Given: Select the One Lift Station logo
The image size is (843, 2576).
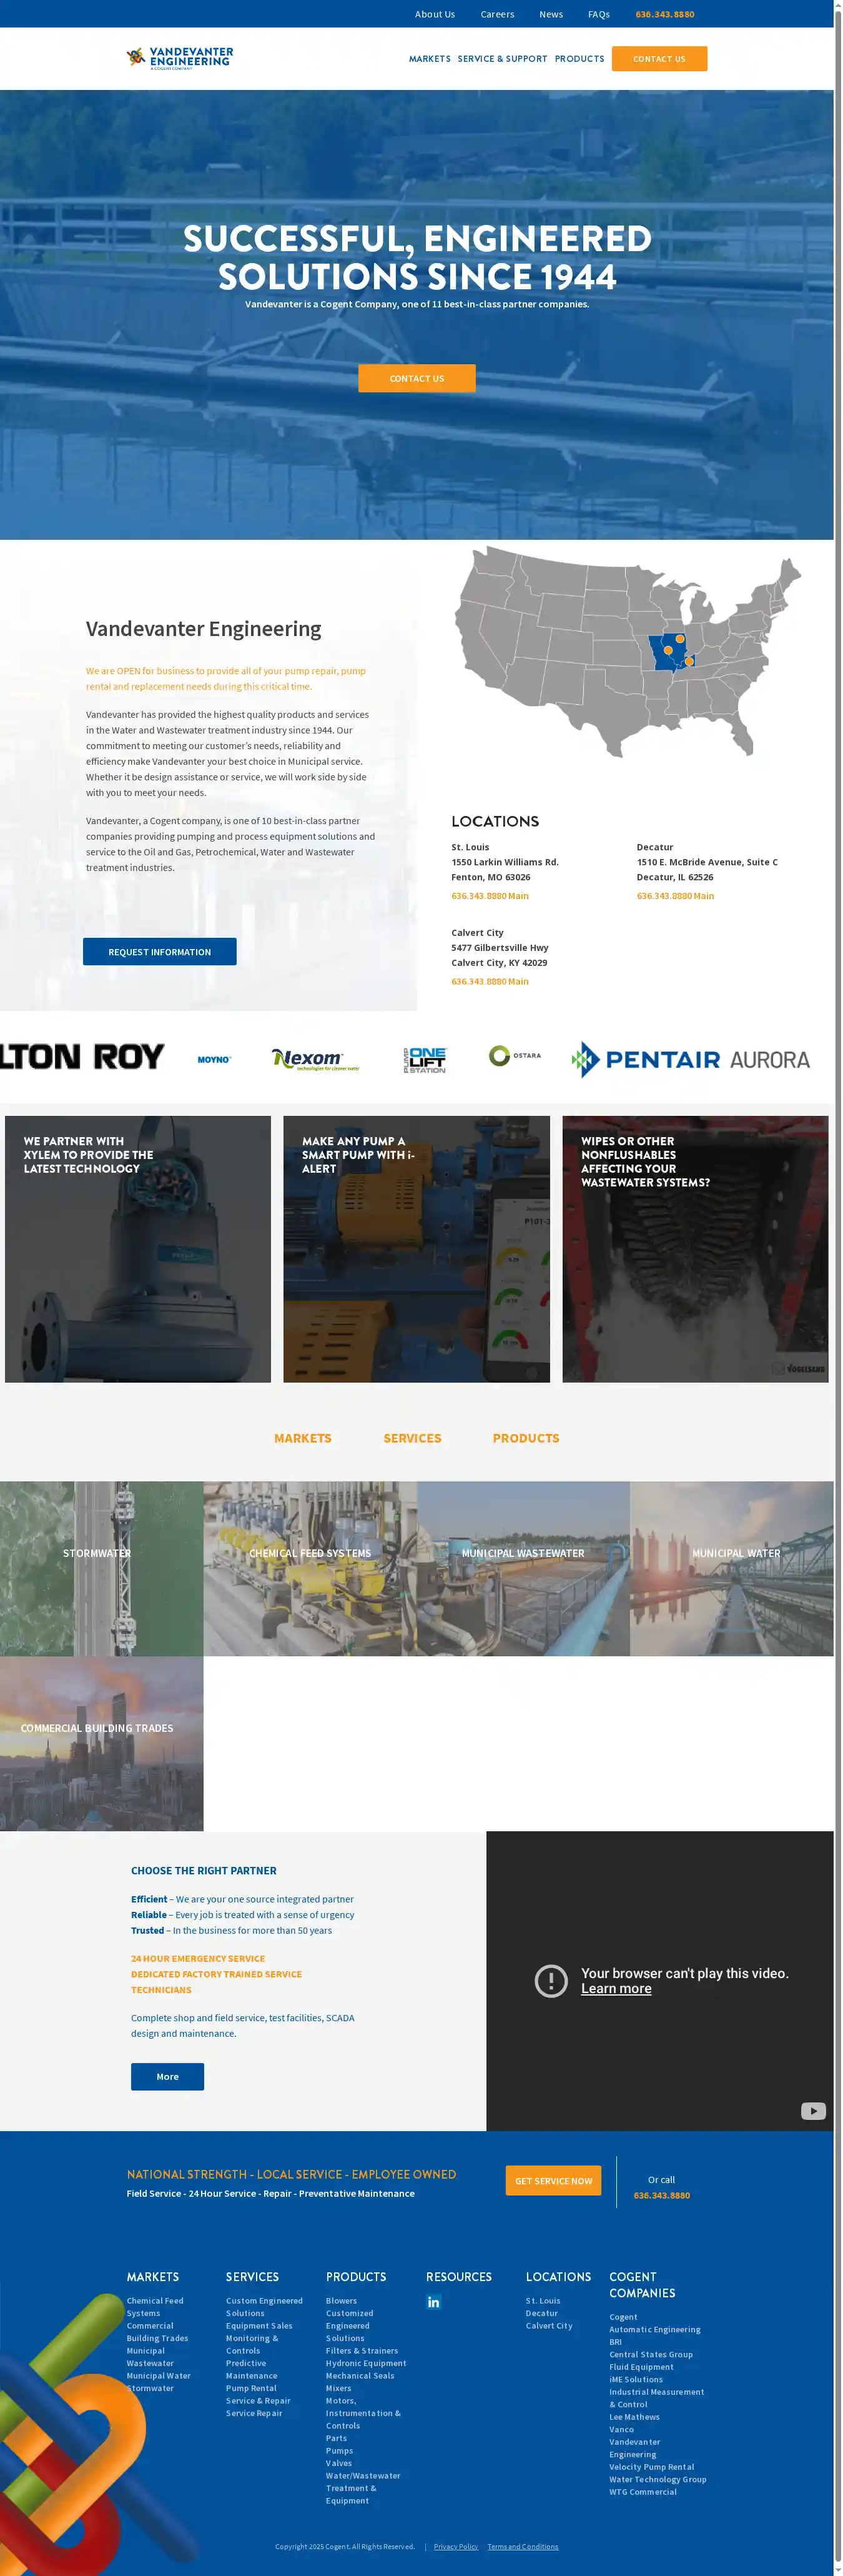Looking at the screenshot, I should pyautogui.click(x=425, y=1059).
